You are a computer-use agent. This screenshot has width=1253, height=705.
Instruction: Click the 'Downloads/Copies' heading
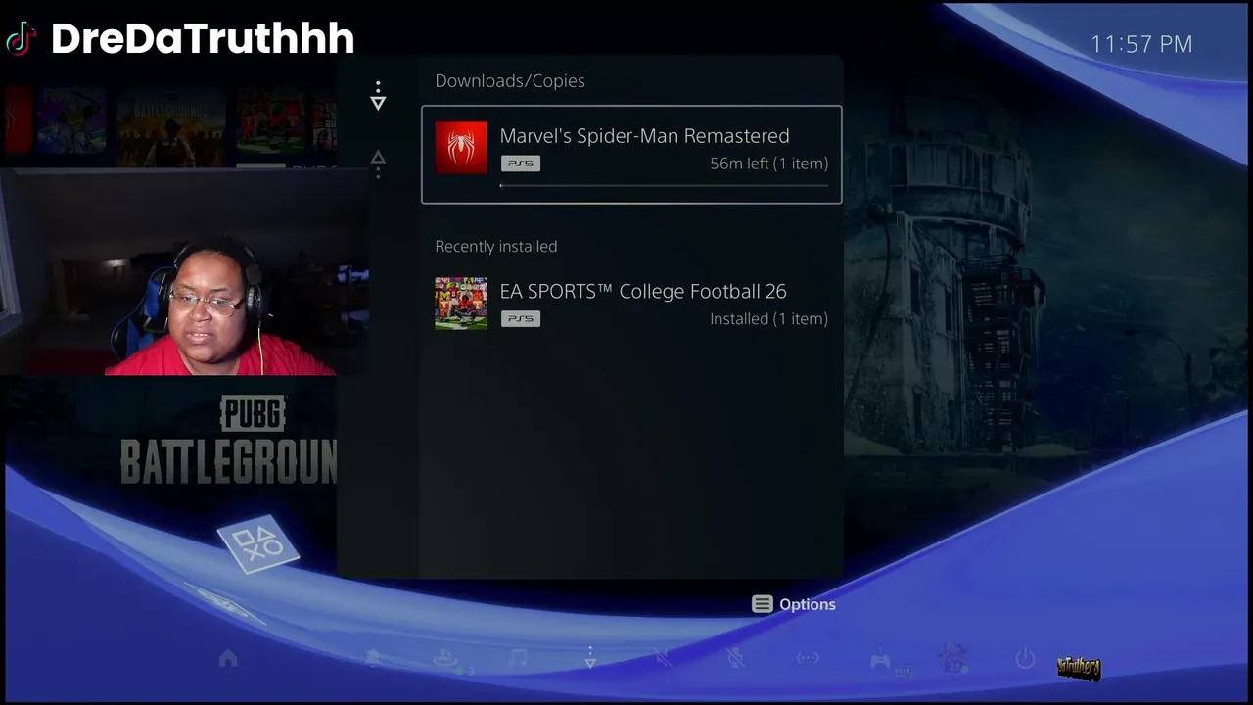click(x=510, y=81)
